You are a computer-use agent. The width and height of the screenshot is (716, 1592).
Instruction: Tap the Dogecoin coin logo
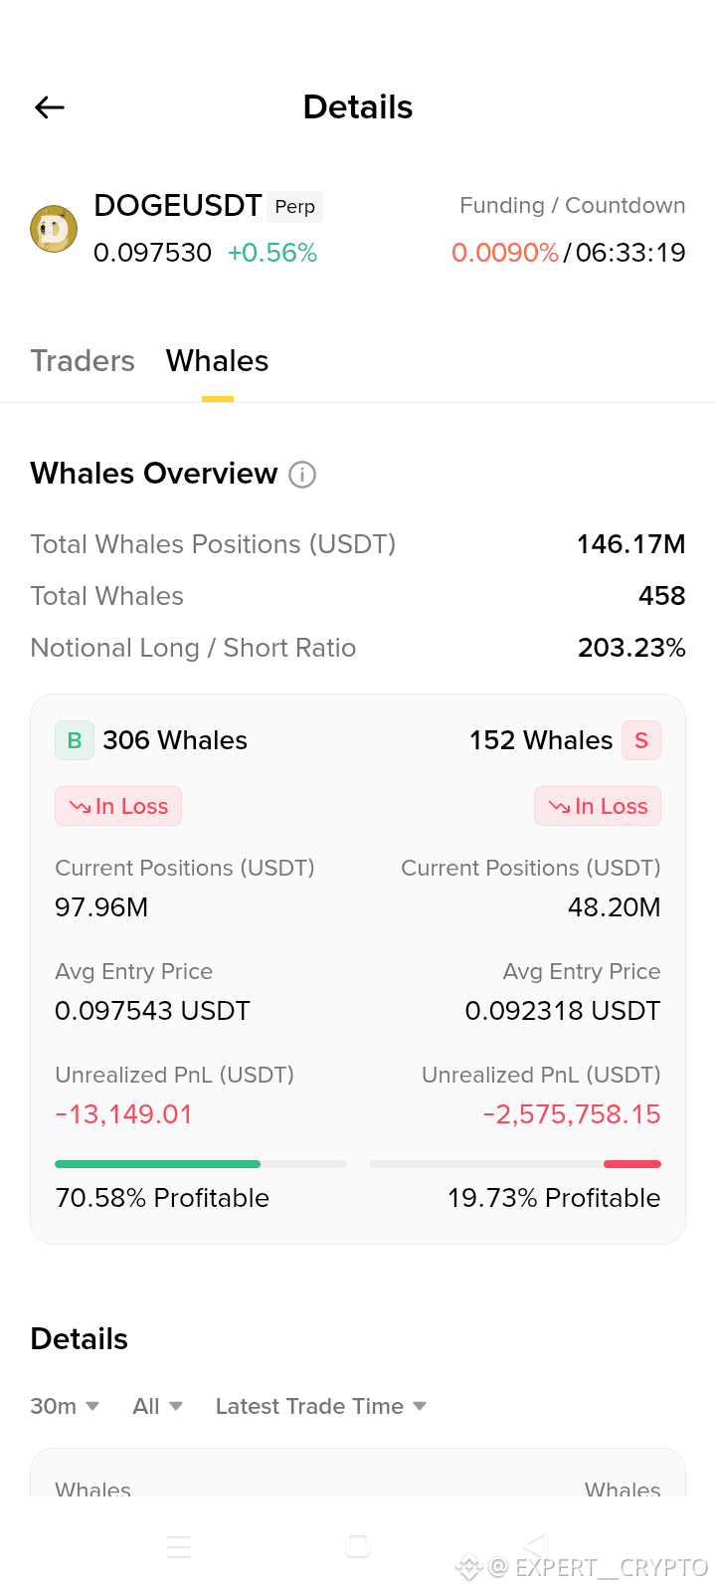coord(54,230)
